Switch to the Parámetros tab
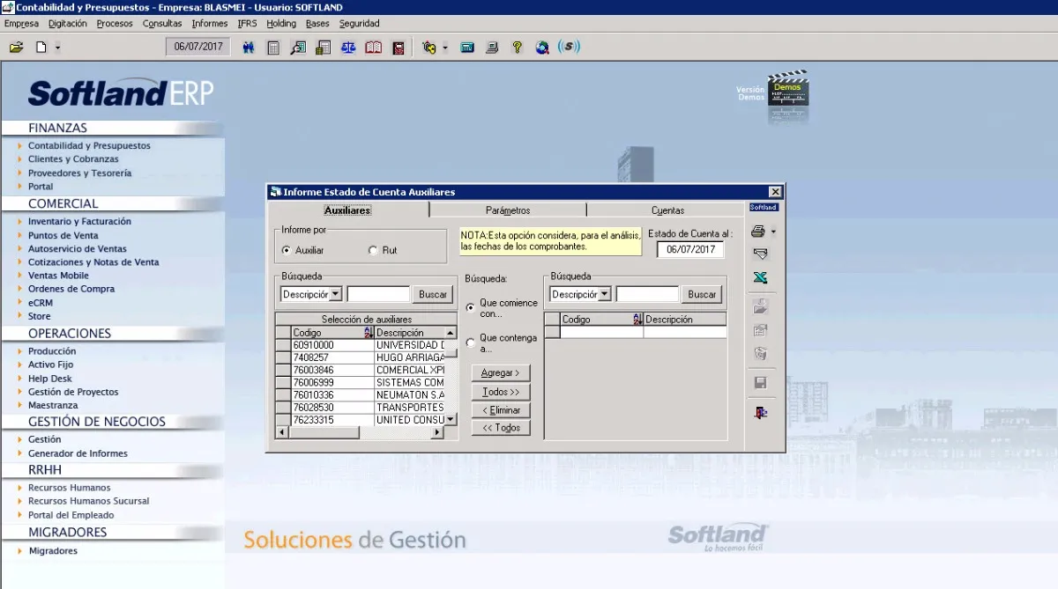The height and width of the screenshot is (589, 1058). click(x=508, y=210)
